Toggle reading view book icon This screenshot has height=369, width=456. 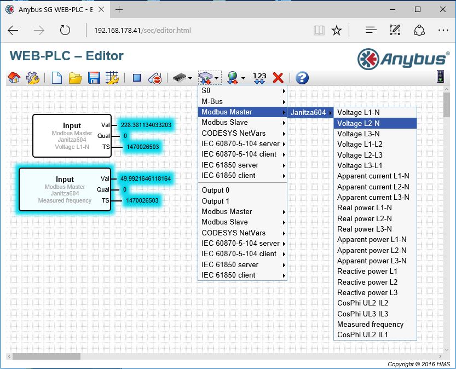(x=319, y=30)
